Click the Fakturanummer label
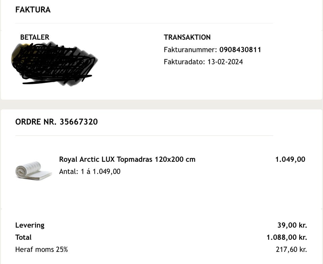This screenshot has width=323, height=264. pyautogui.click(x=190, y=50)
